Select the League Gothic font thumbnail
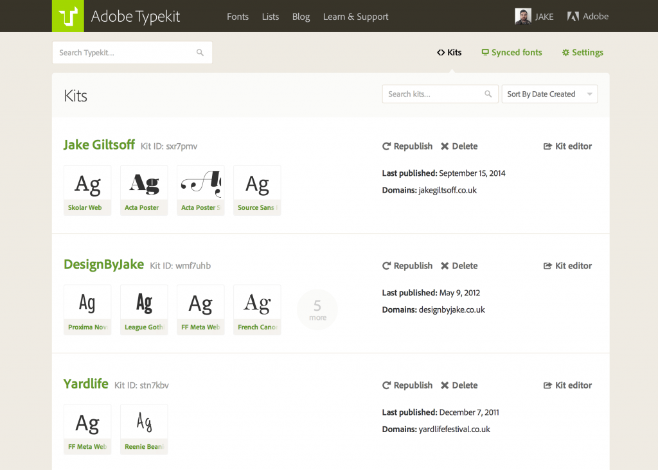 pyautogui.click(x=144, y=310)
